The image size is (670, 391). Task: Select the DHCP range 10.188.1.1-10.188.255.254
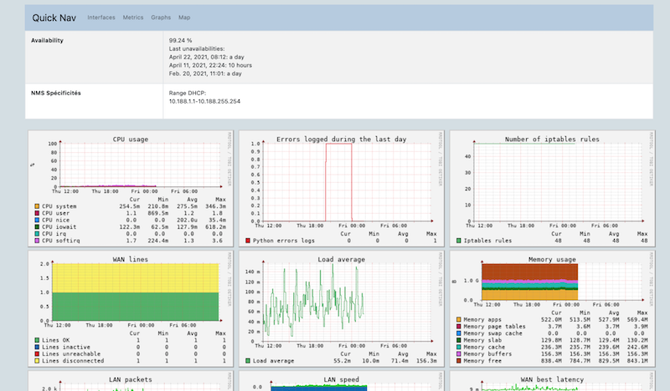click(204, 101)
